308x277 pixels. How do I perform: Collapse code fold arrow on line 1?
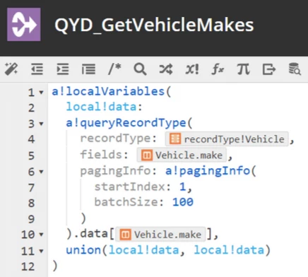41,92
